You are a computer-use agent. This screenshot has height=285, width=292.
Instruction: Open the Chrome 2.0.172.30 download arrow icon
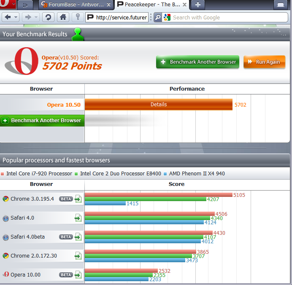pyautogui.click(x=78, y=256)
